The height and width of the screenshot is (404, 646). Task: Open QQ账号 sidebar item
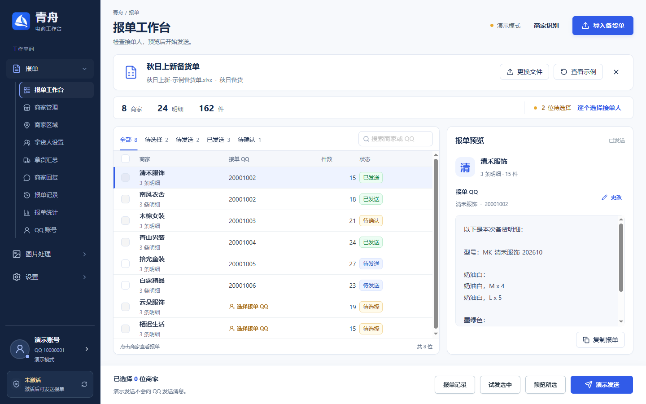(57, 230)
